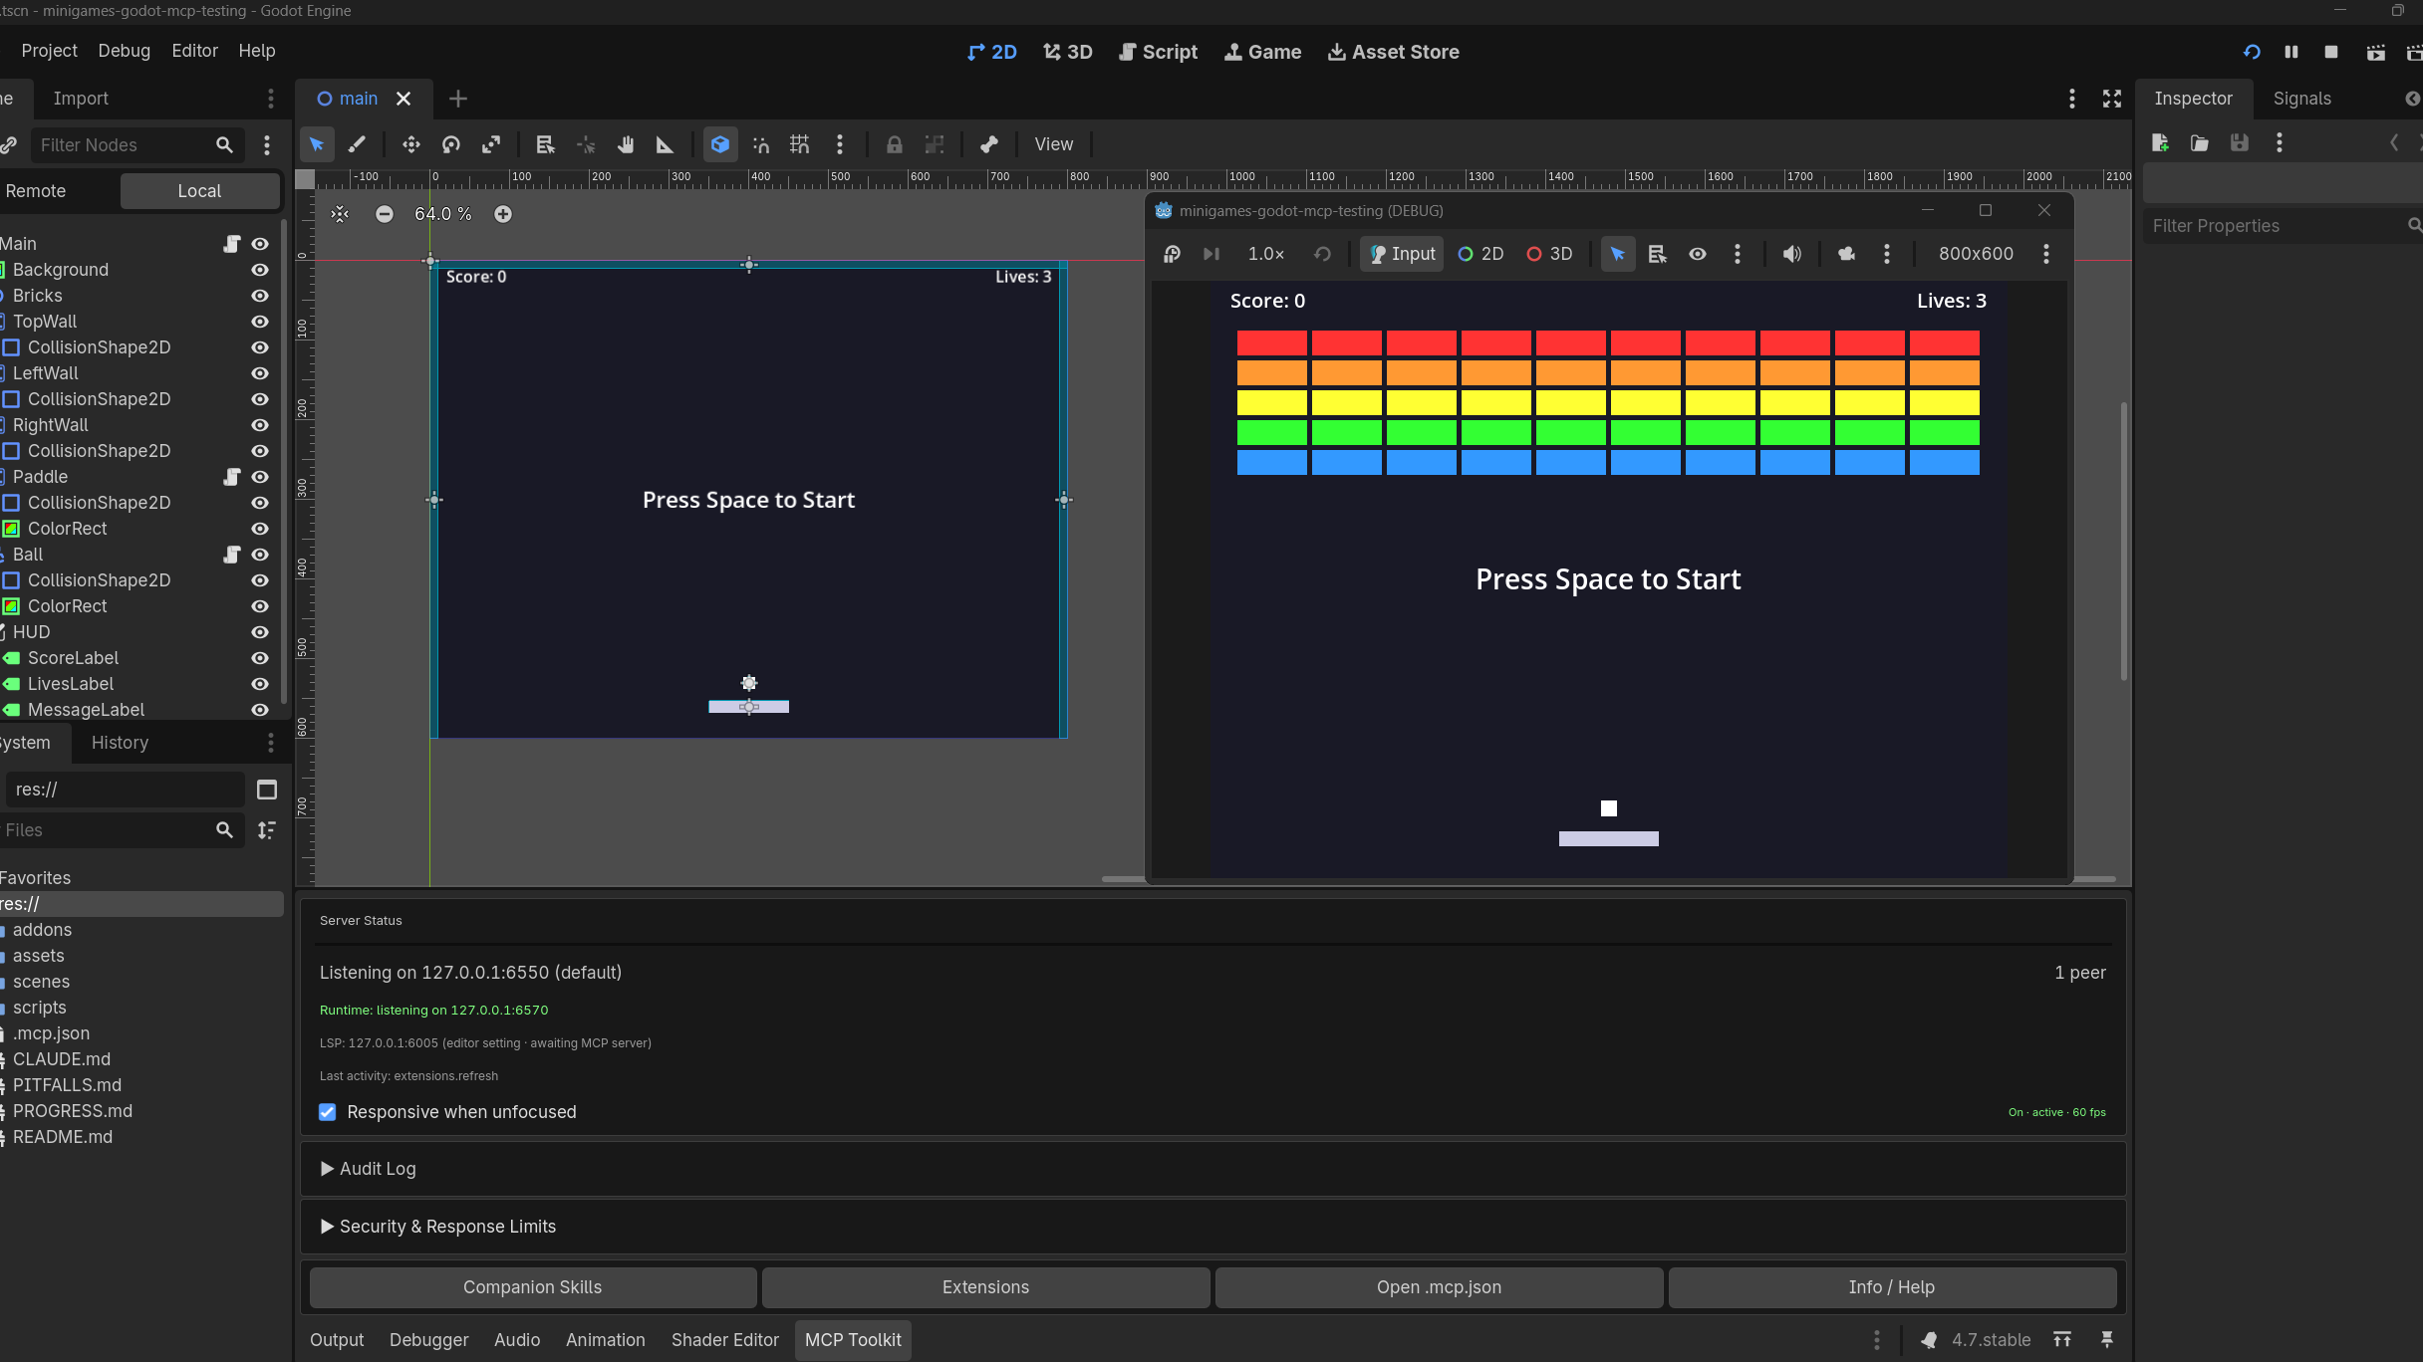Activate the Pan (hand) tool

pyautogui.click(x=625, y=144)
